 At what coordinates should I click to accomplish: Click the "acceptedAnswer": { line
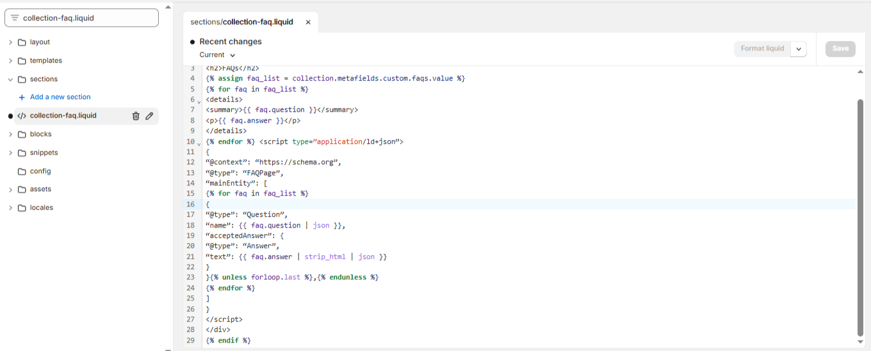[x=245, y=236]
